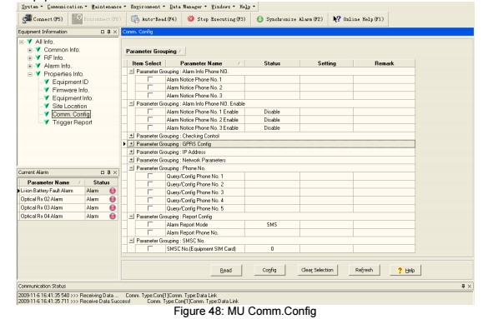Click the Clear Selection button
The height and width of the screenshot is (319, 493).
click(317, 270)
